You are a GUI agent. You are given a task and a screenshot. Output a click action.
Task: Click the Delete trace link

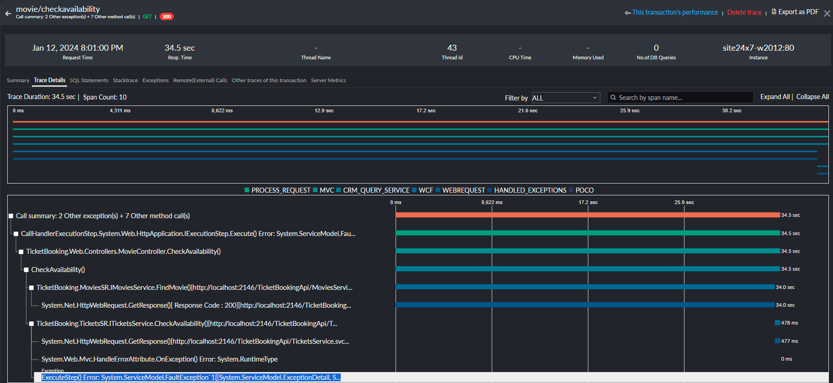coord(744,12)
